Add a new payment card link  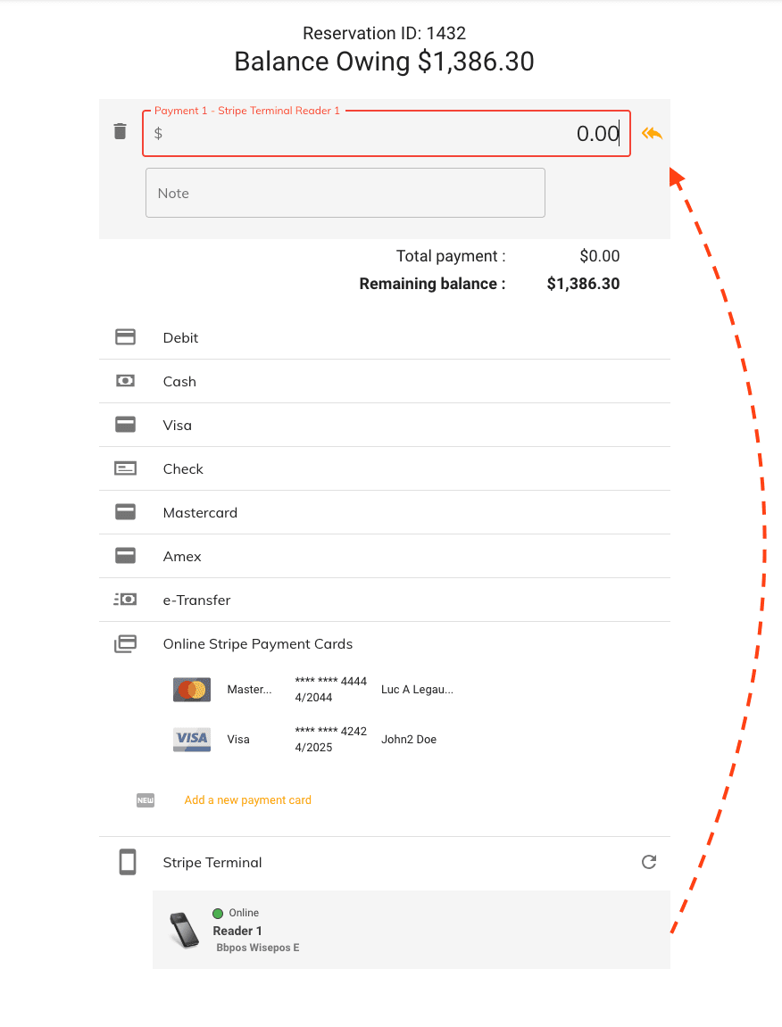[x=248, y=800]
